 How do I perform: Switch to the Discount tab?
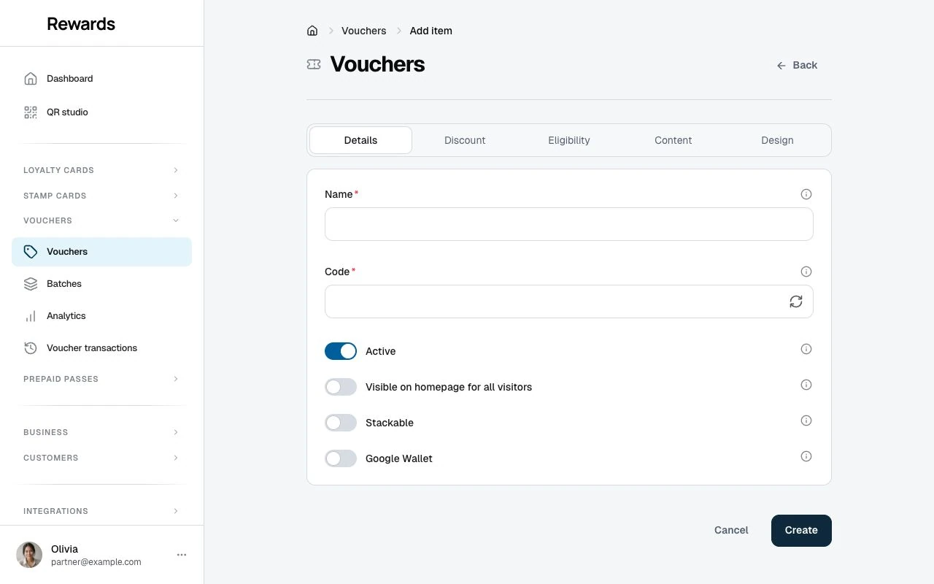tap(465, 140)
